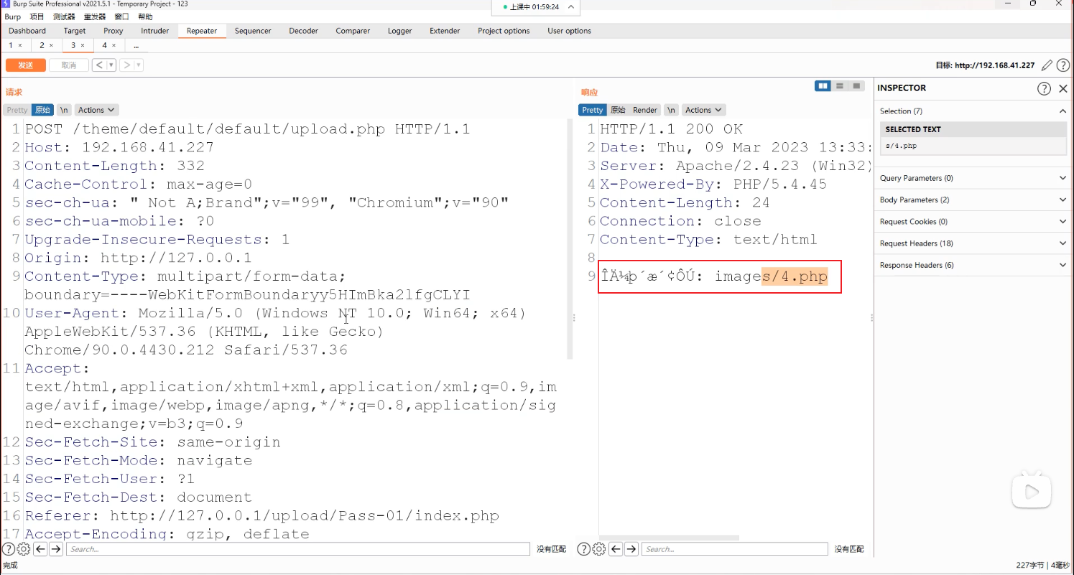The image size is (1074, 575).
Task: Open request Actions dropdown
Action: click(x=96, y=110)
